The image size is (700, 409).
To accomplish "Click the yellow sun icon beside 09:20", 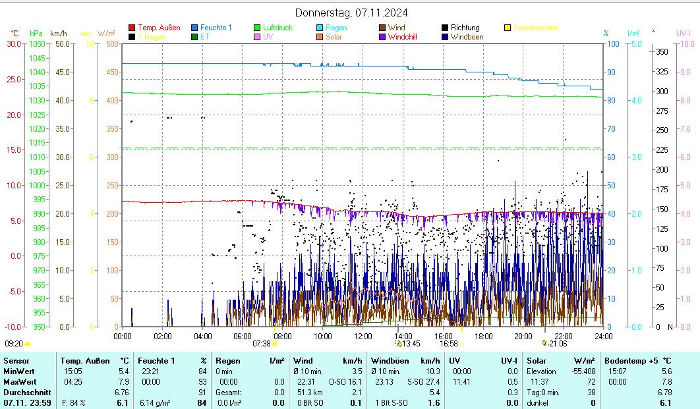I will tap(28, 343).
